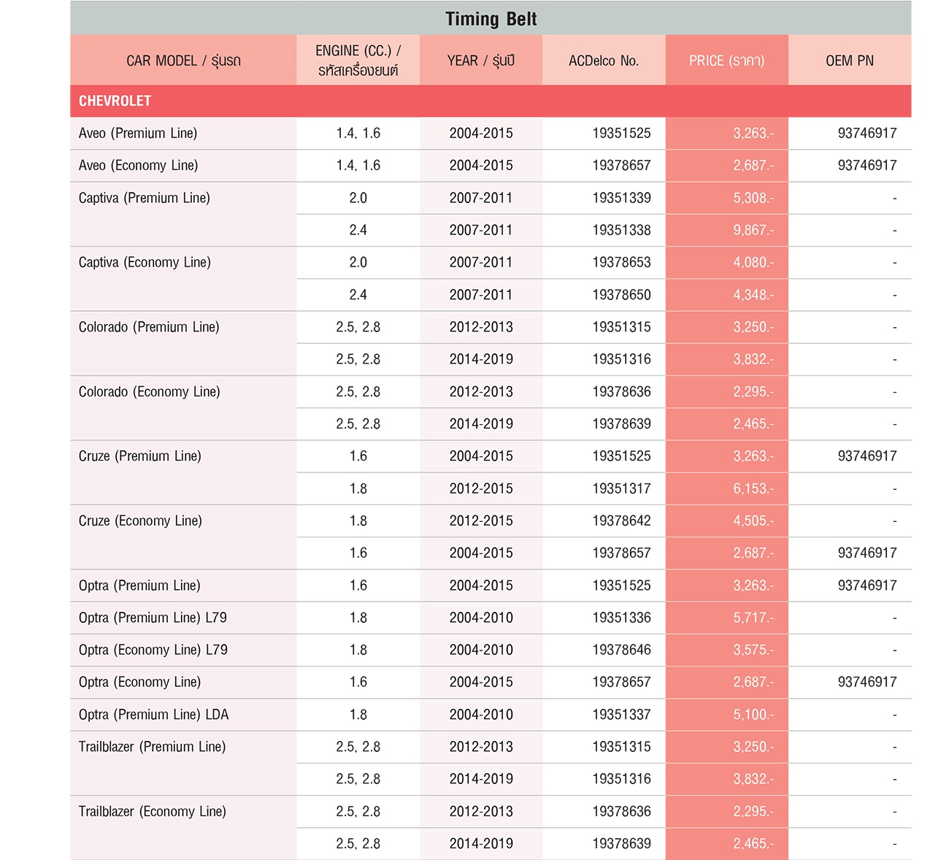Select ACDelco number 19351337
This screenshot has height=860, width=949.
pyautogui.click(x=621, y=715)
